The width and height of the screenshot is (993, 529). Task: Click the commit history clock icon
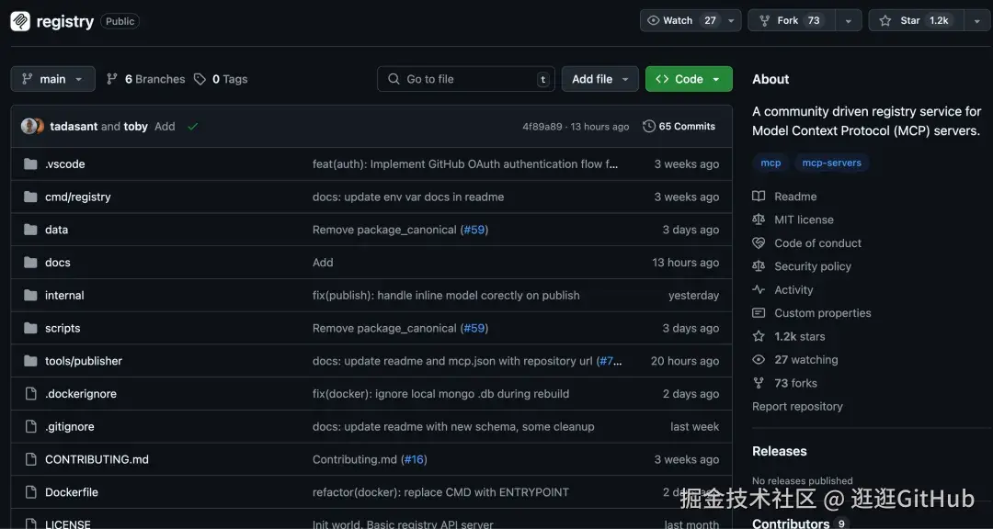(649, 126)
